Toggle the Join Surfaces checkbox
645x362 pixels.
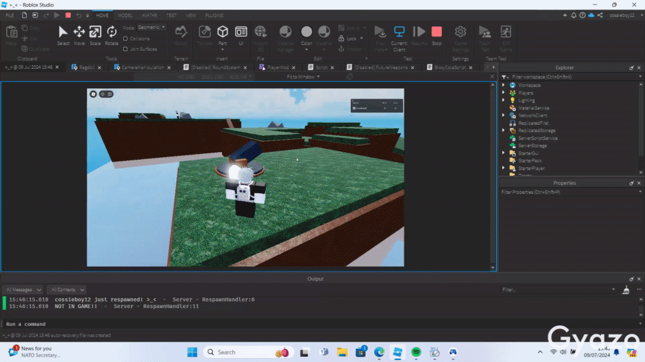point(126,49)
